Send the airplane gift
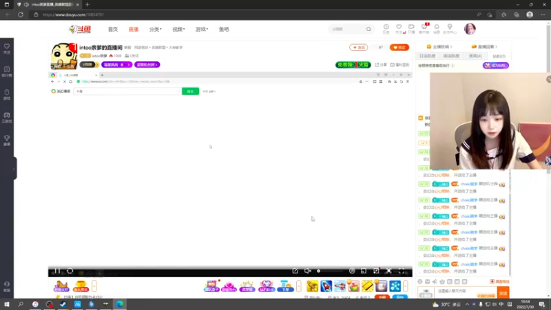Viewport: 551px width, 310px height. (x=340, y=286)
